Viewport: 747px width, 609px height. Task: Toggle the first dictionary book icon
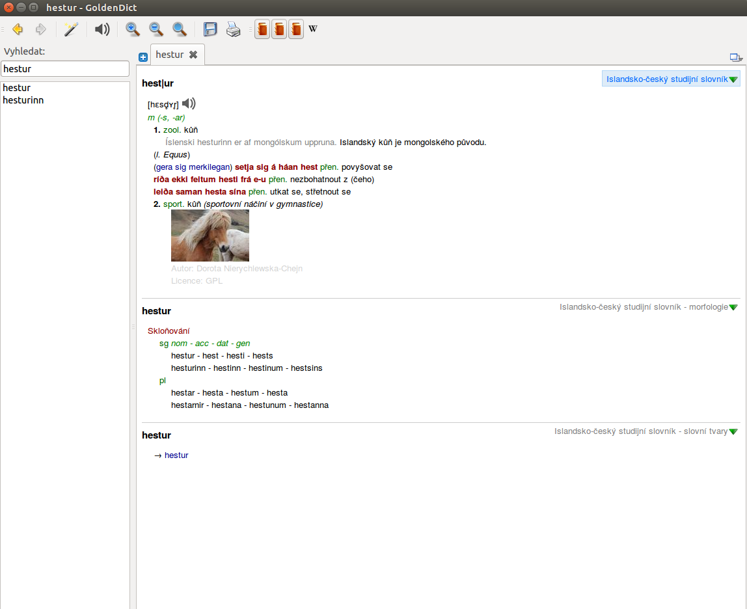click(262, 29)
